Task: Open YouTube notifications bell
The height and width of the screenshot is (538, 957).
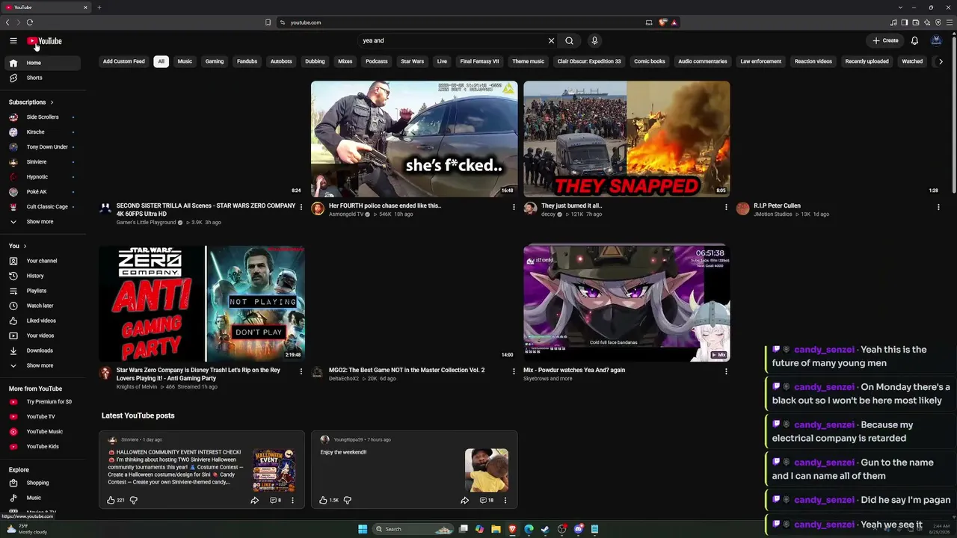Action: point(914,41)
